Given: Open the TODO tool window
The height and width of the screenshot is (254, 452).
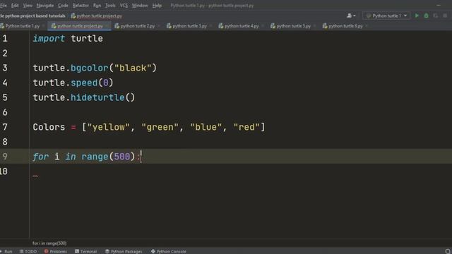Looking at the screenshot, I should tap(28, 251).
